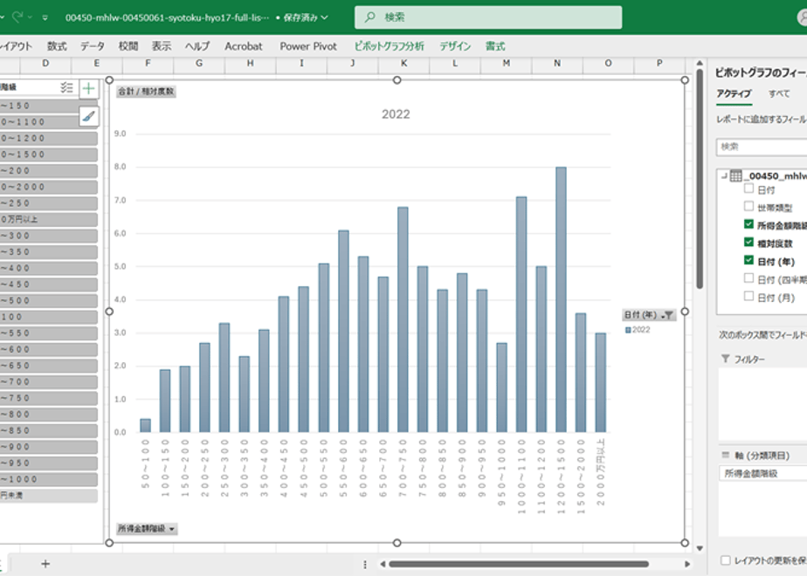The height and width of the screenshot is (576, 807).
Task: Open the ピボットグラフ分析 ribbon tab
Action: (x=390, y=46)
